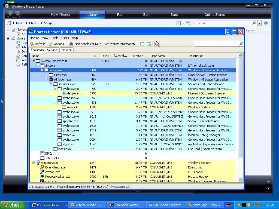The width and height of the screenshot is (279, 209).
Task: Click the Everything.exe magnifier icon
Action: tap(42, 167)
